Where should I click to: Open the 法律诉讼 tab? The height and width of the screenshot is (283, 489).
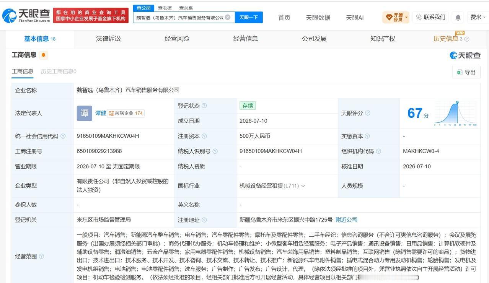pos(108,39)
